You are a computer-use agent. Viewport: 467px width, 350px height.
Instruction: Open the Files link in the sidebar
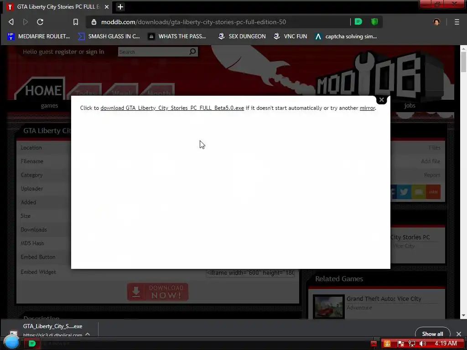(435, 148)
